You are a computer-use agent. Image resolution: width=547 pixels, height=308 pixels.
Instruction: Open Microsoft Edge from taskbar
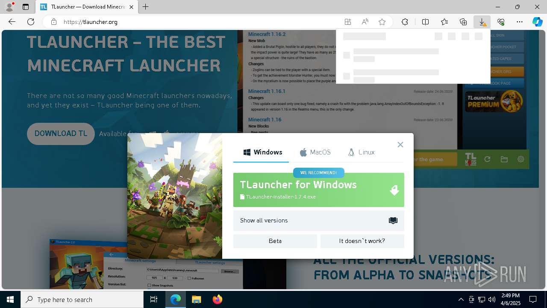point(176,299)
